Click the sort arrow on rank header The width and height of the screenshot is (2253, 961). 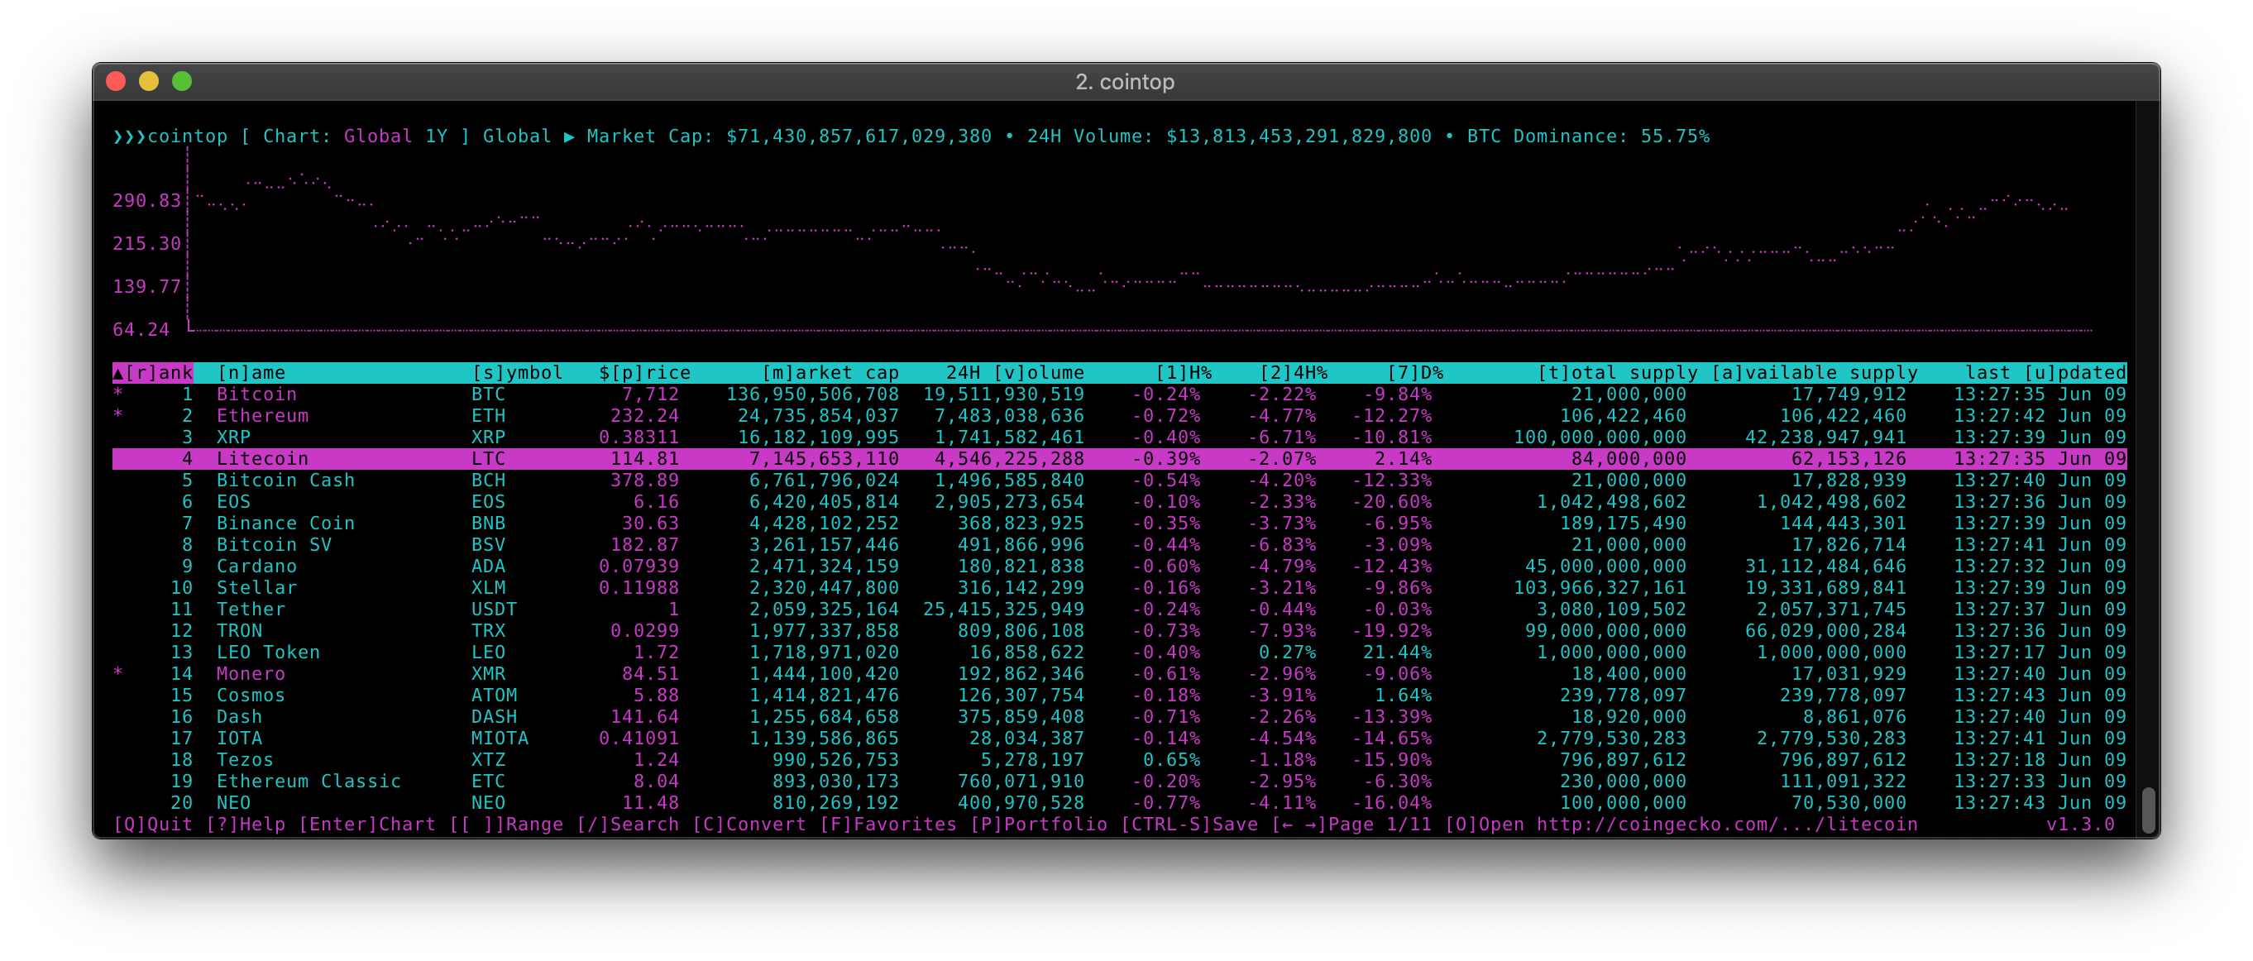click(x=118, y=372)
